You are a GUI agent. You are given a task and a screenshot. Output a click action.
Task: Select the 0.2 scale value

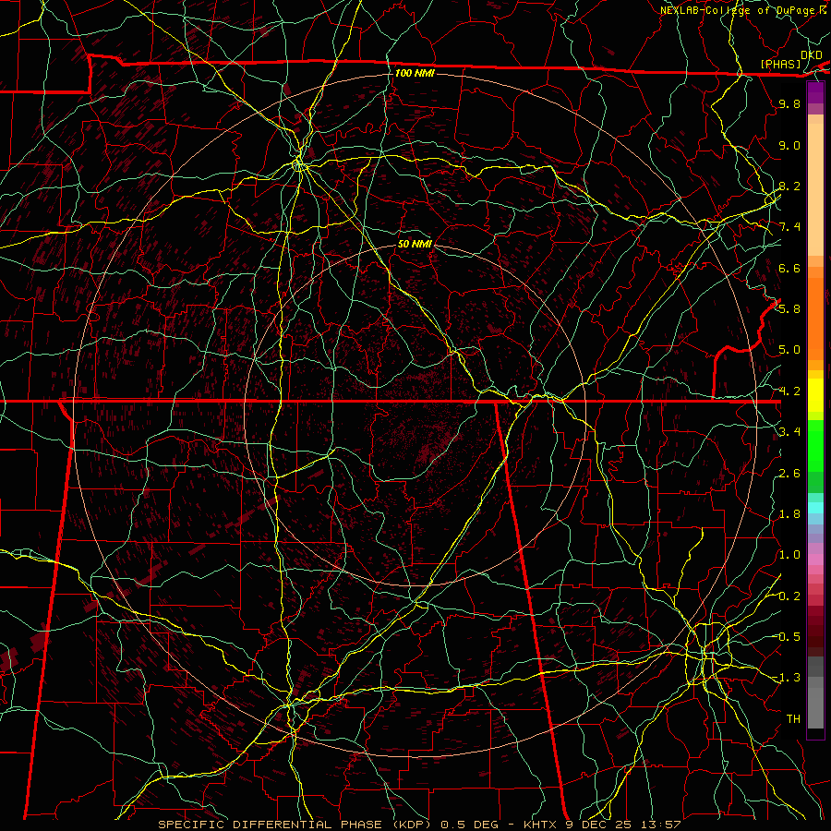(789, 596)
